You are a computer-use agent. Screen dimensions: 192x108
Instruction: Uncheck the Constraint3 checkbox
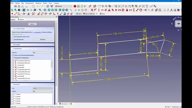pos(13,65)
